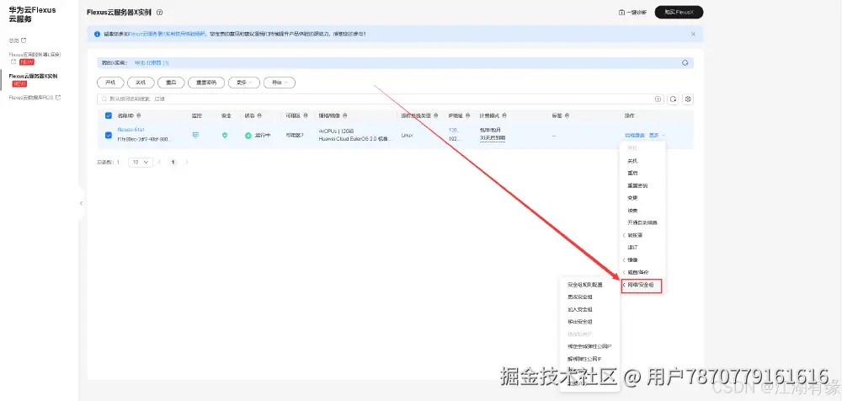
Task: Click the 华北-北京四 region link
Action: point(152,63)
